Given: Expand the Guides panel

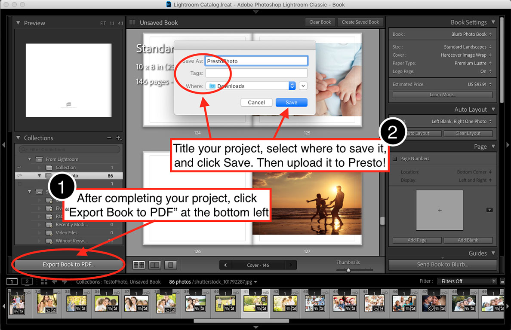Looking at the screenshot, I should 493,253.
